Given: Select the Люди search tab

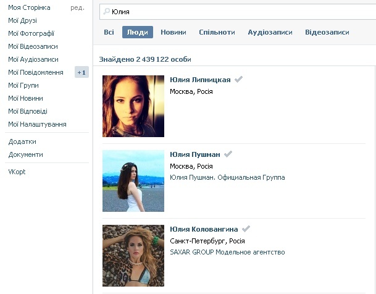Looking at the screenshot, I should [138, 32].
